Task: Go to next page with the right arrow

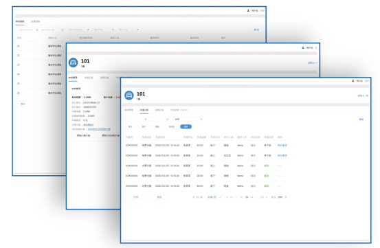Action: point(267,197)
